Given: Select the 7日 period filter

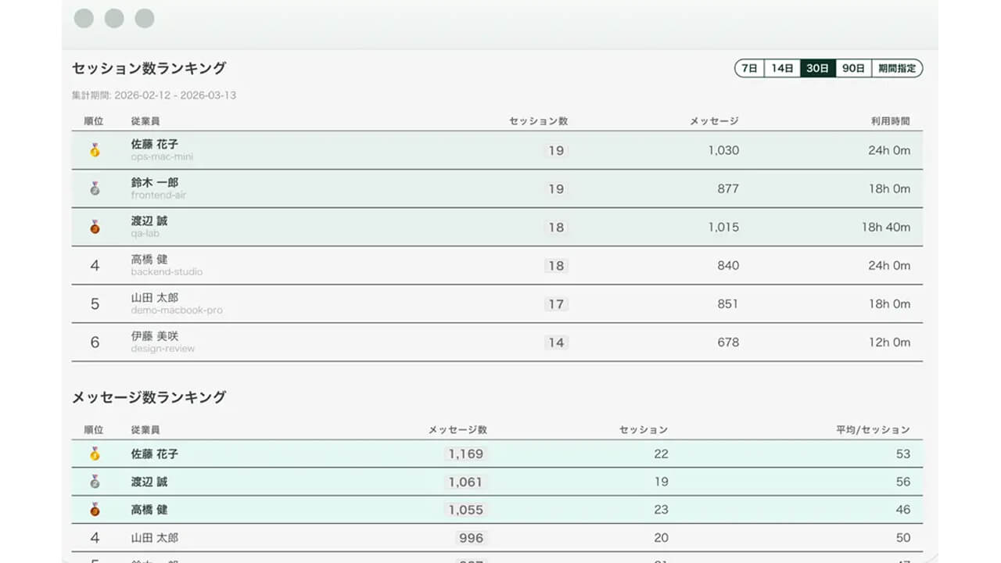Looking at the screenshot, I should click(748, 68).
